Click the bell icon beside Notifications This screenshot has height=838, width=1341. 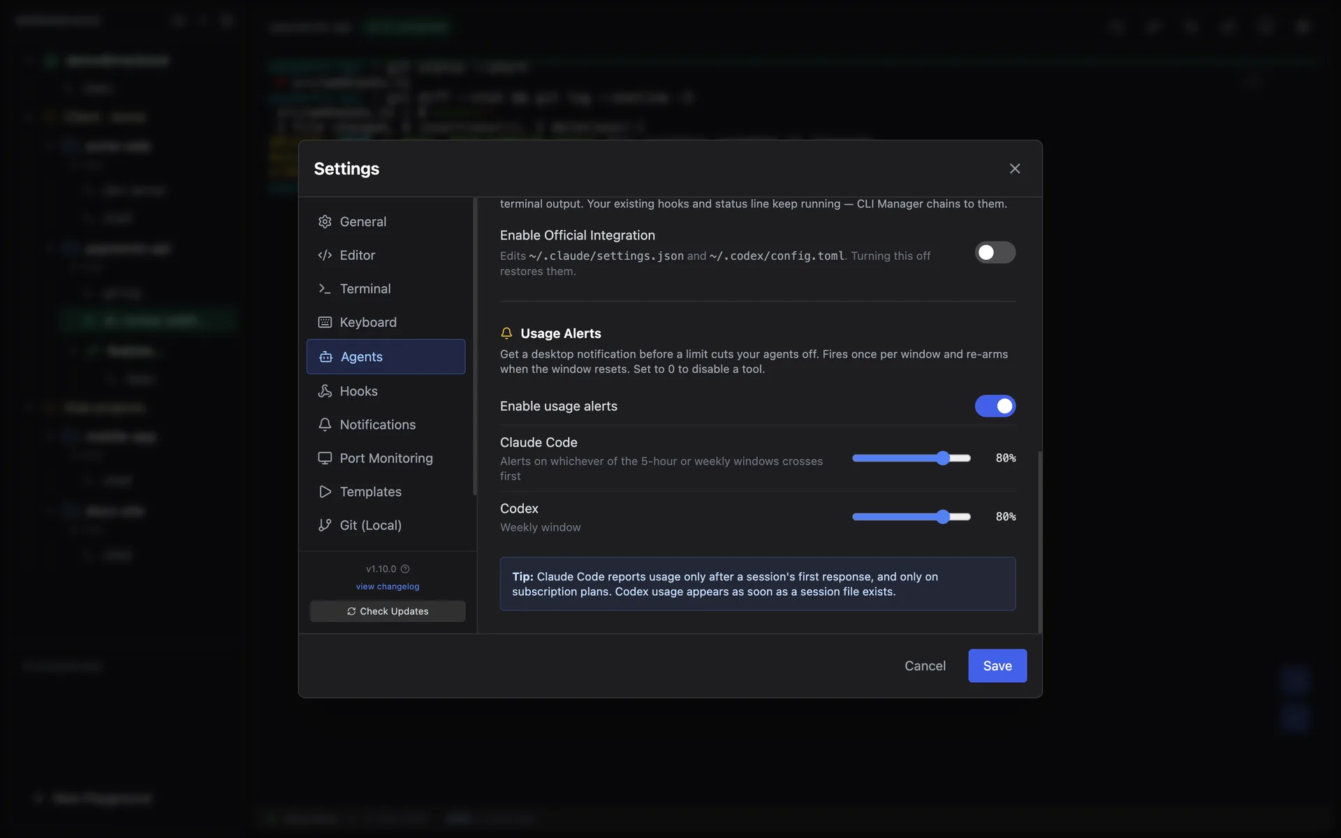tap(325, 425)
